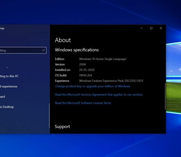
Task: Maximize the Settings window
Action: coord(151,28)
